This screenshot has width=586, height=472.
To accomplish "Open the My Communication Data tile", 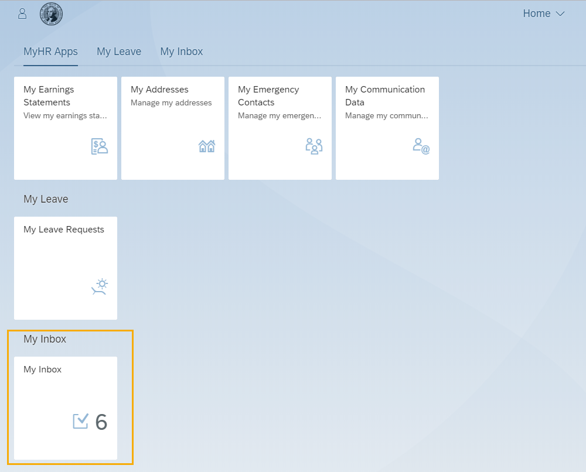I will tap(387, 128).
